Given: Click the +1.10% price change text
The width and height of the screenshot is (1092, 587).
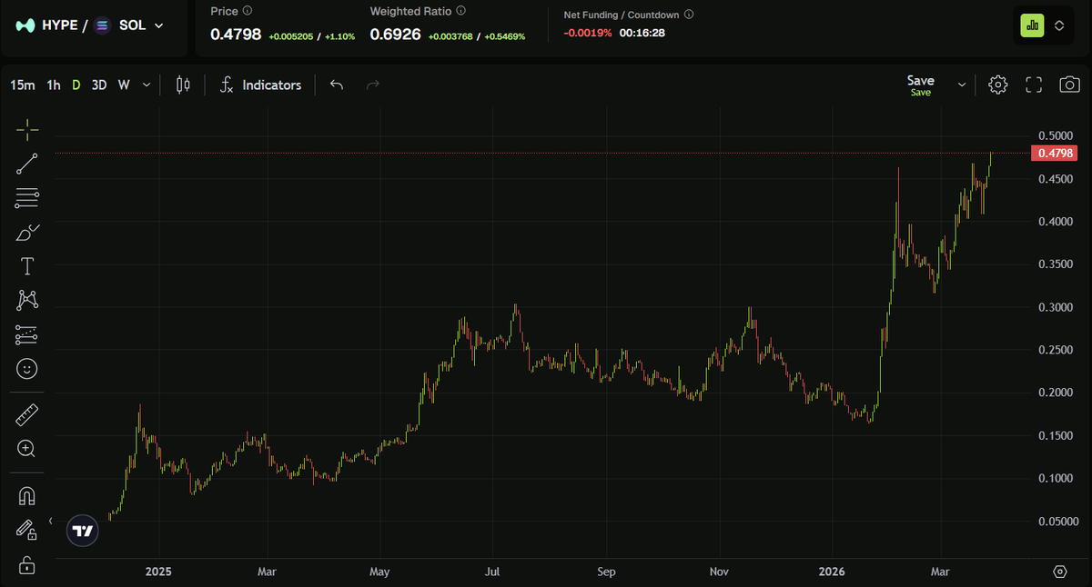Looking at the screenshot, I should [x=339, y=36].
